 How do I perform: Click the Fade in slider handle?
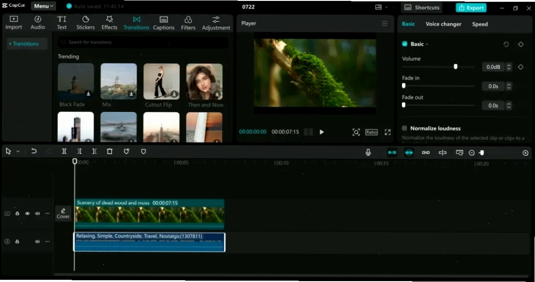(x=404, y=86)
